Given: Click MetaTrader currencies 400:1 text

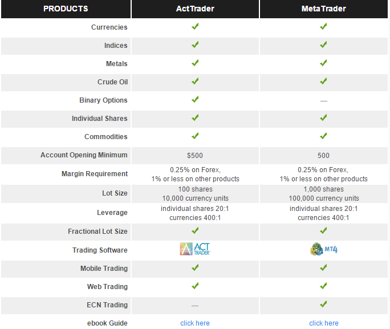Looking at the screenshot, I should tap(323, 218).
